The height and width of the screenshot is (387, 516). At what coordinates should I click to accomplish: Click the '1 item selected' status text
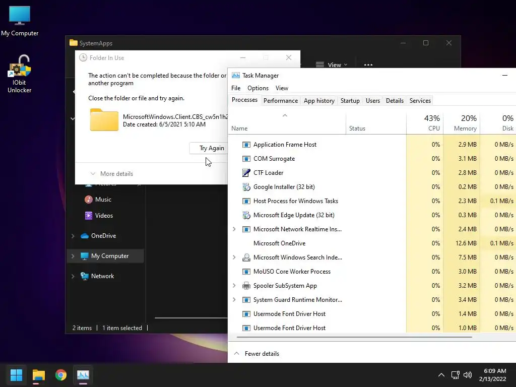[x=122, y=328]
